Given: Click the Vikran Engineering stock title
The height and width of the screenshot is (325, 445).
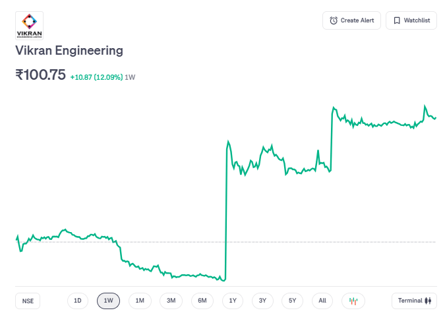Looking at the screenshot, I should 69,51.
